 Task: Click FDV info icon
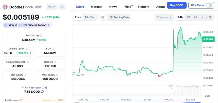[x=53, y=49]
